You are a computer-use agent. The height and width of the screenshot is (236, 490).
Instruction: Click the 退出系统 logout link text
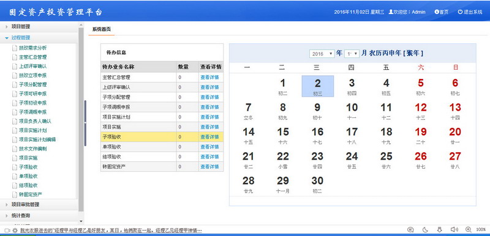pos(473,12)
